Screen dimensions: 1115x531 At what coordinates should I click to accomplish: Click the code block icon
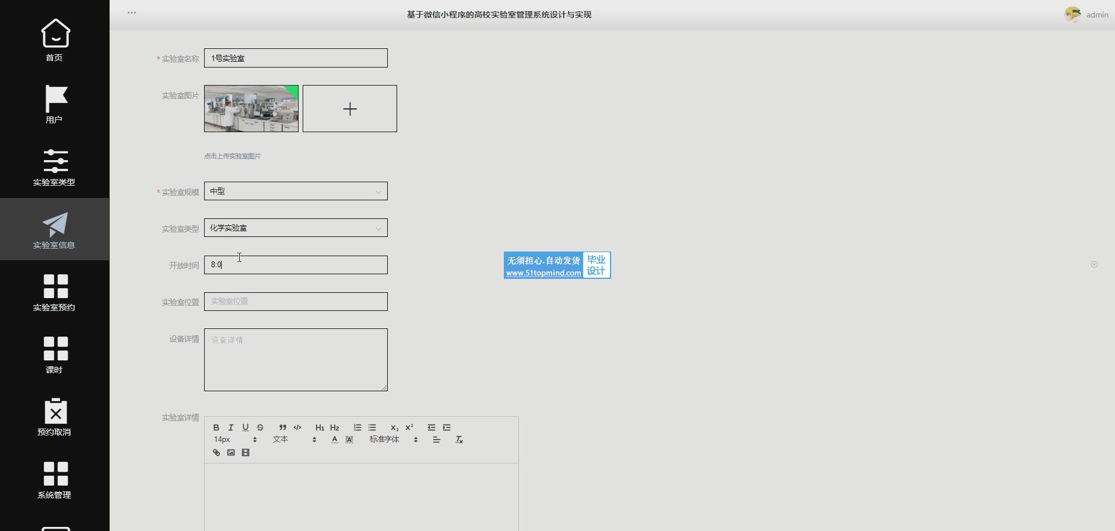(x=297, y=427)
